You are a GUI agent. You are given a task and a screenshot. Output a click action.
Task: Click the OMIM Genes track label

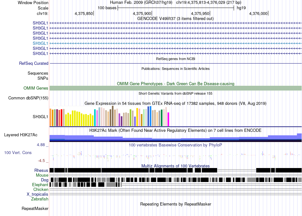pyautogui.click(x=36, y=88)
